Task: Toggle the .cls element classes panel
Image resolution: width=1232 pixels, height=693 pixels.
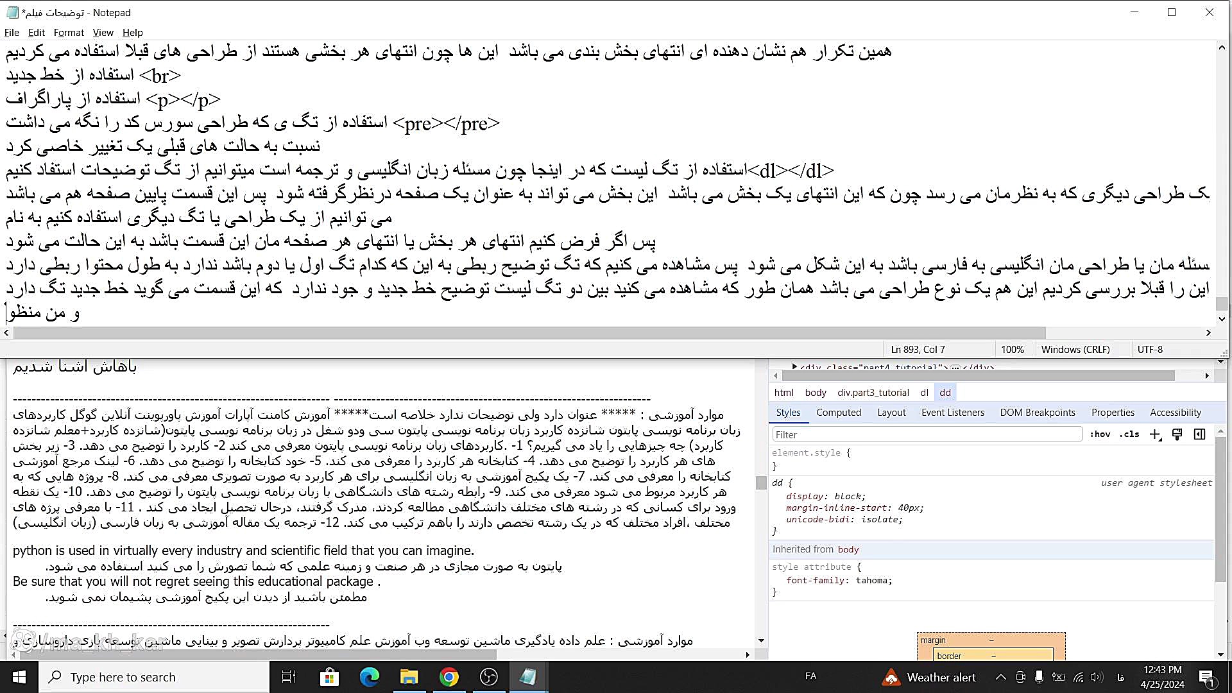Action: pos(1129,434)
